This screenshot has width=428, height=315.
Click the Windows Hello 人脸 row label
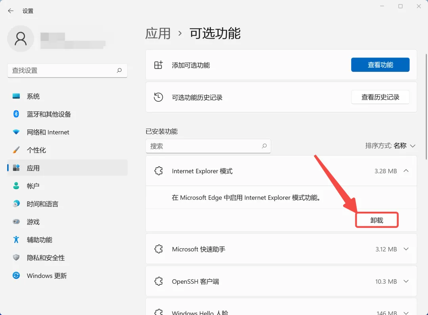coord(200,313)
